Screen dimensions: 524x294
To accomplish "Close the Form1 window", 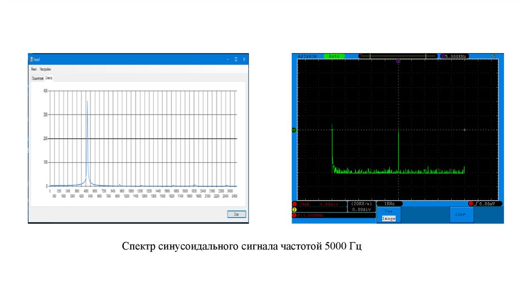I will pos(244,59).
